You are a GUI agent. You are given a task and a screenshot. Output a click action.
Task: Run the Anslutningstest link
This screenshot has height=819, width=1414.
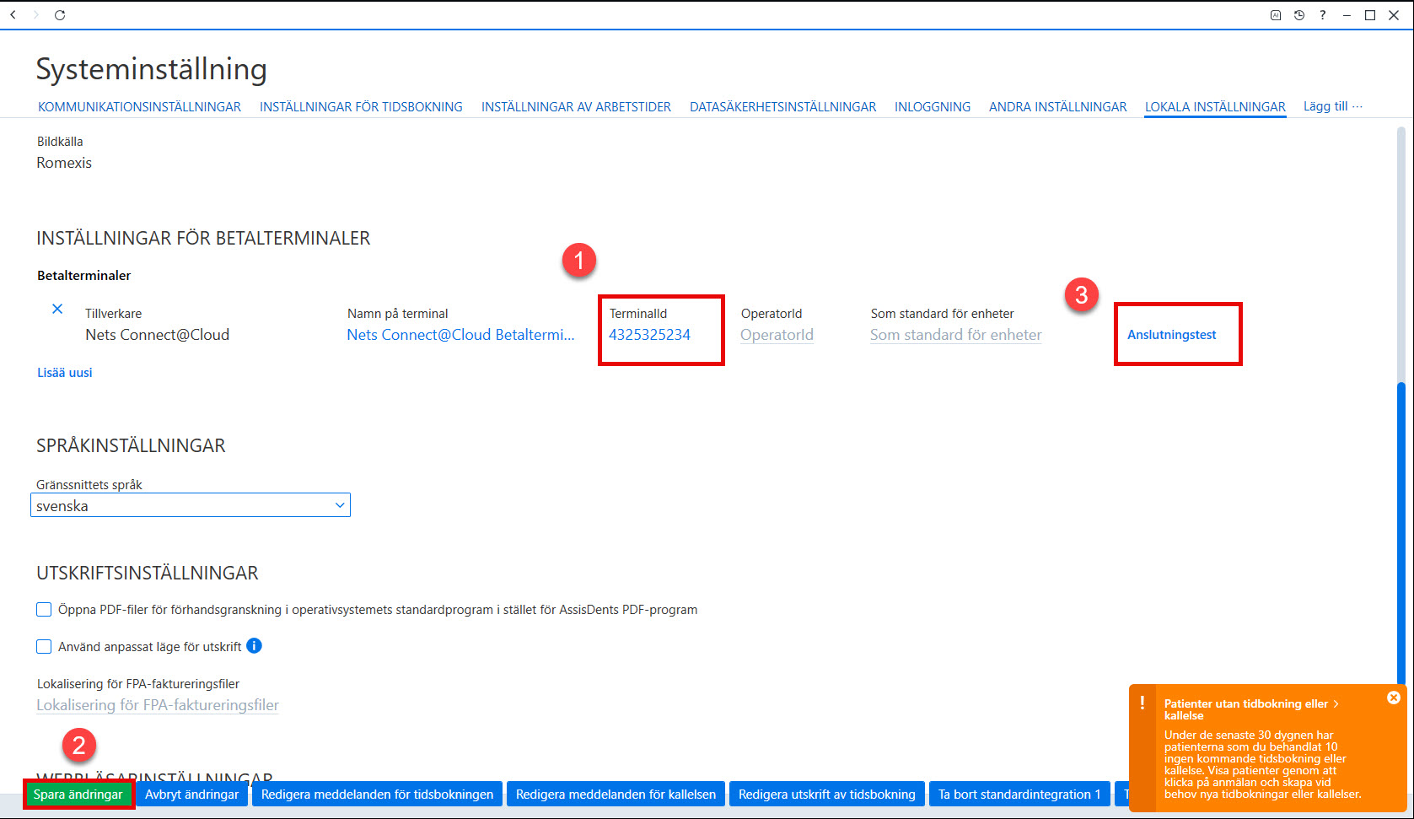tap(1172, 335)
